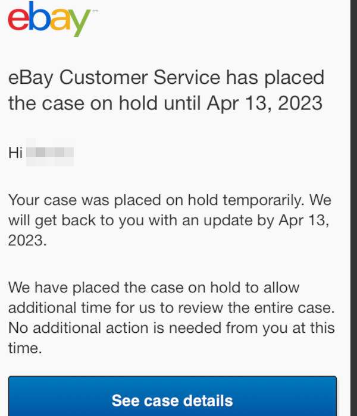Click the red "e" in the eBay logo
This screenshot has height=416, width=357.
(18, 20)
